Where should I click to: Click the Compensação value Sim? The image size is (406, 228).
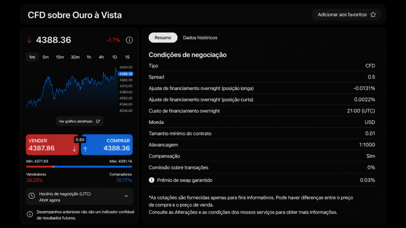pos(371,156)
